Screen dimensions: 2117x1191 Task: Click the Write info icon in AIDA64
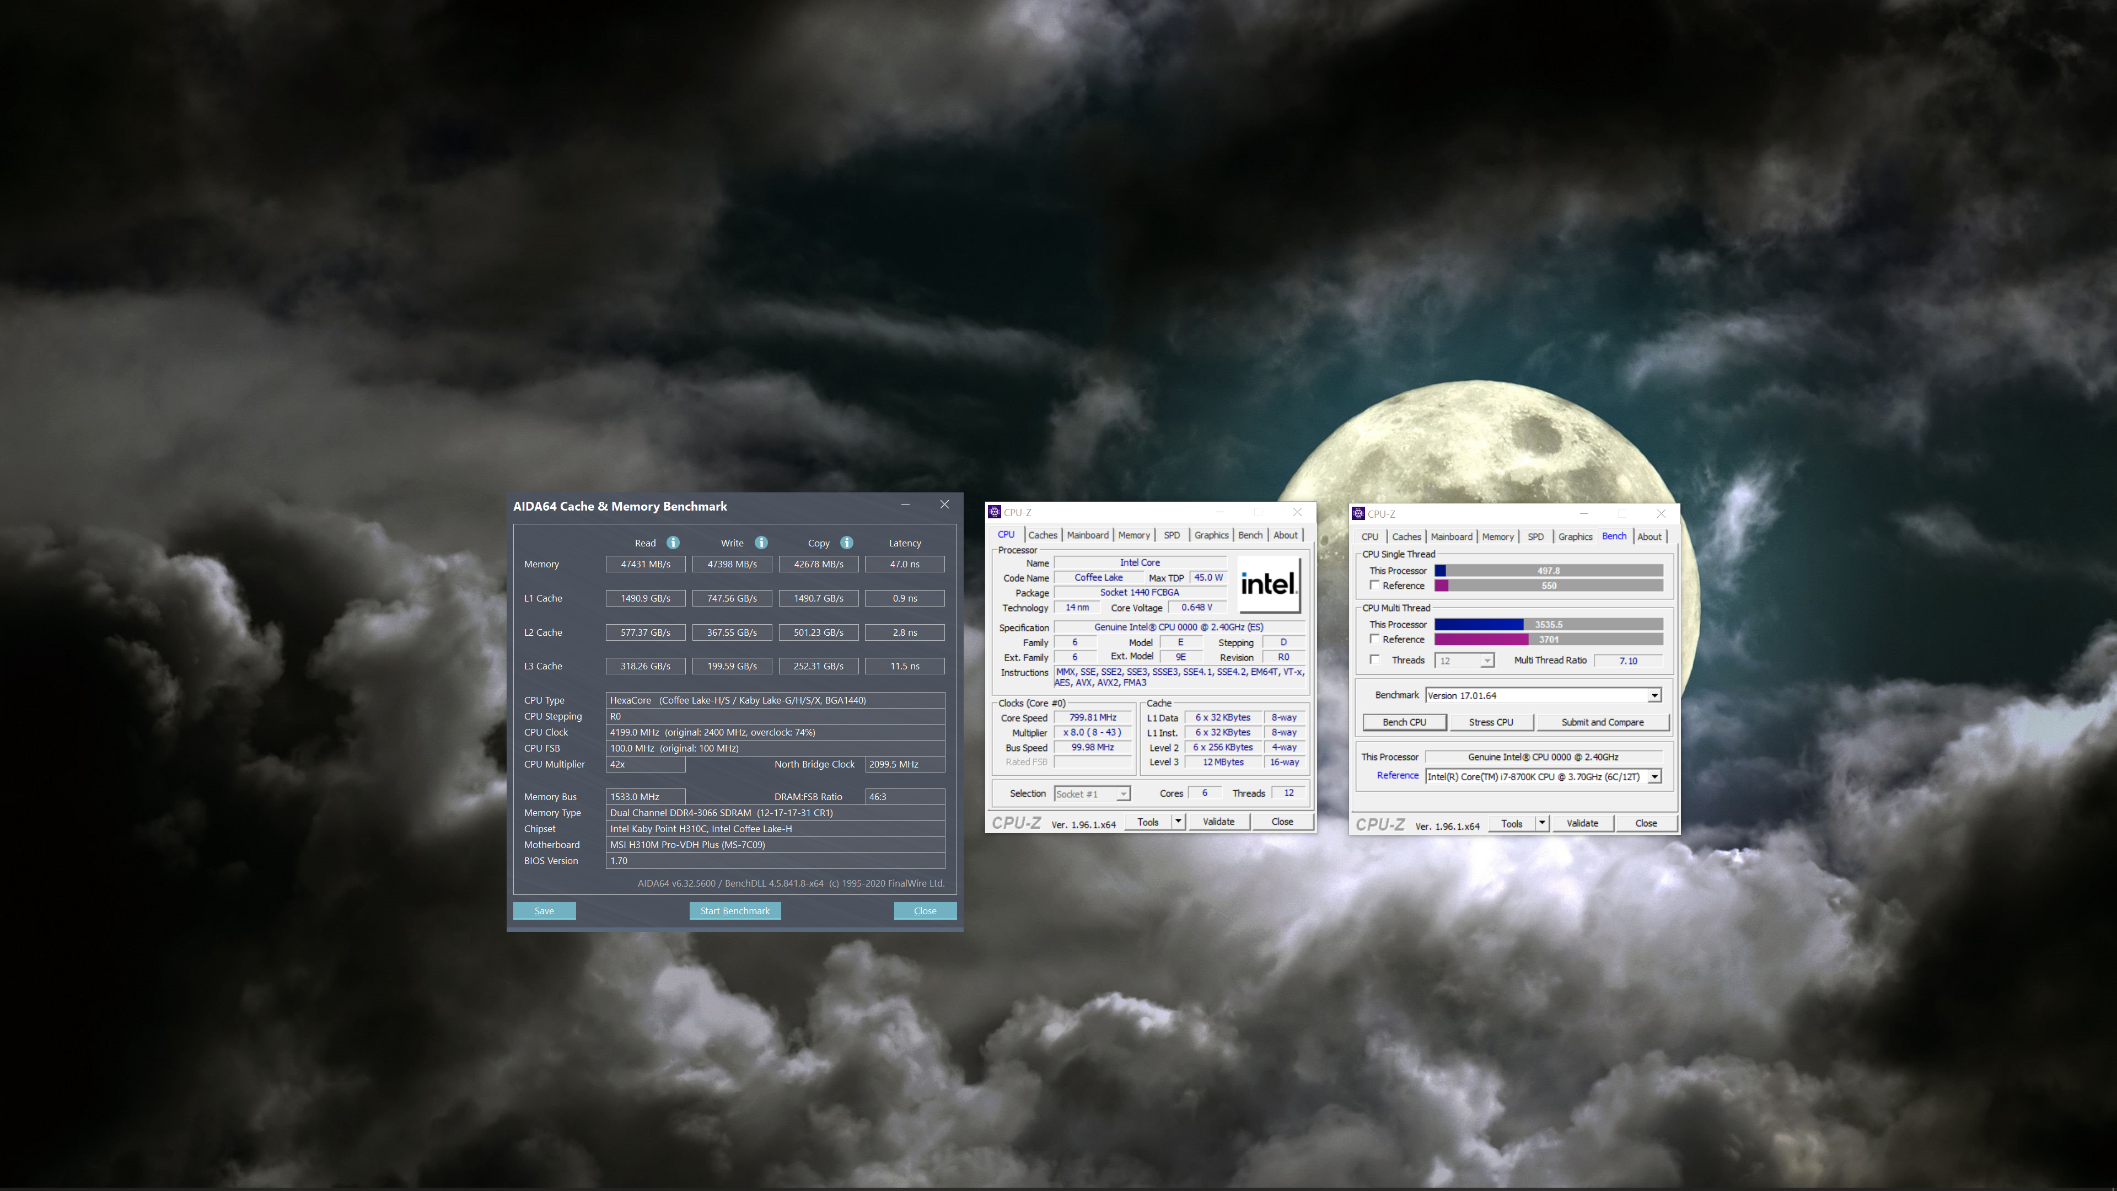coord(761,543)
